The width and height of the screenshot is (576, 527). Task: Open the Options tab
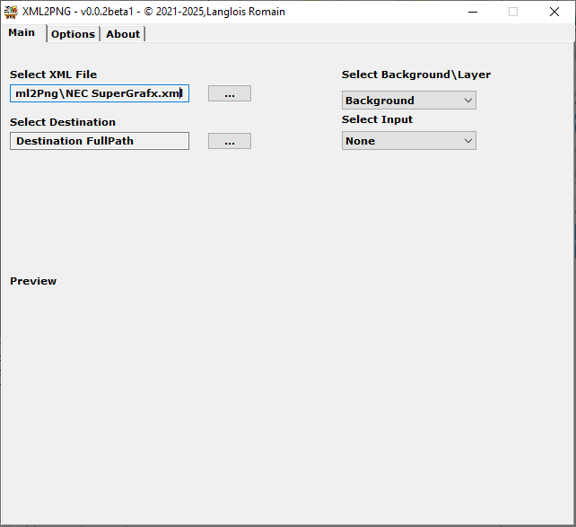(x=73, y=34)
